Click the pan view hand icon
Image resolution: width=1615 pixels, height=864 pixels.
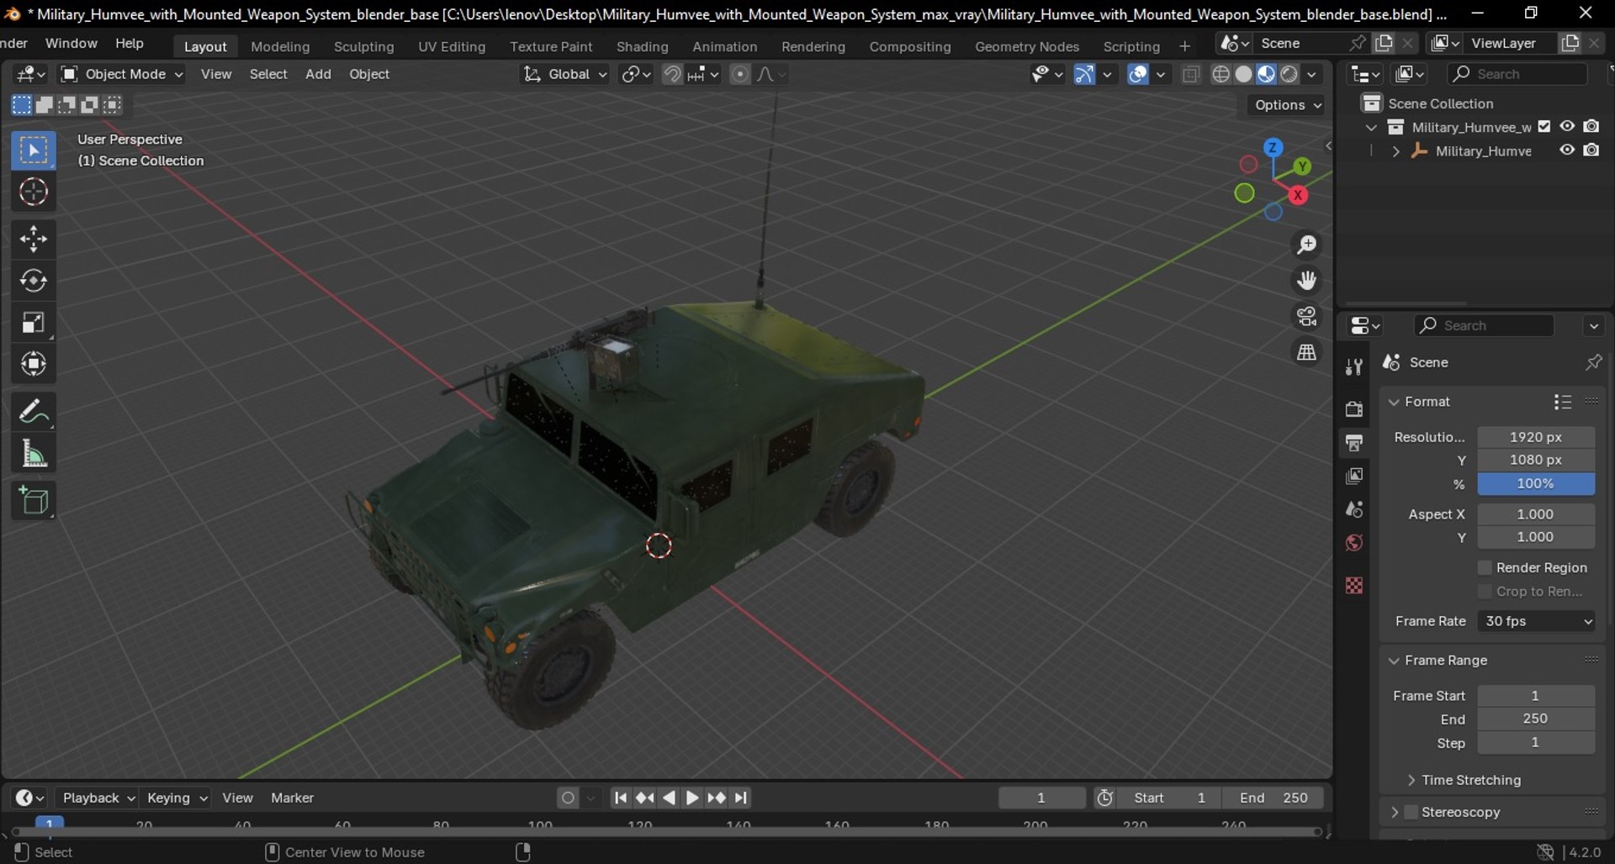1306,281
